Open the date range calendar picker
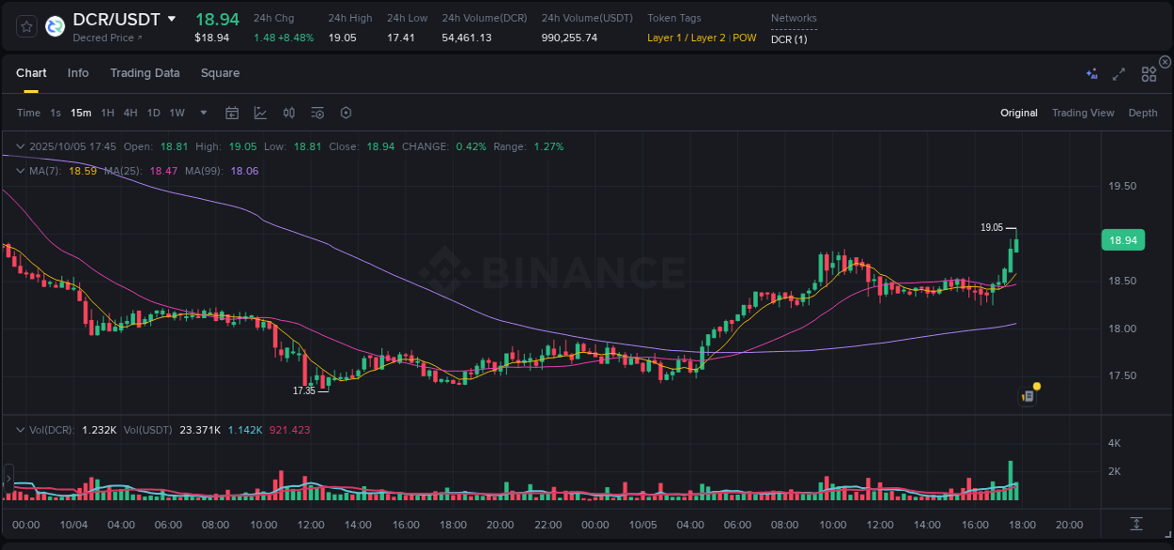The width and height of the screenshot is (1174, 550). click(x=232, y=113)
